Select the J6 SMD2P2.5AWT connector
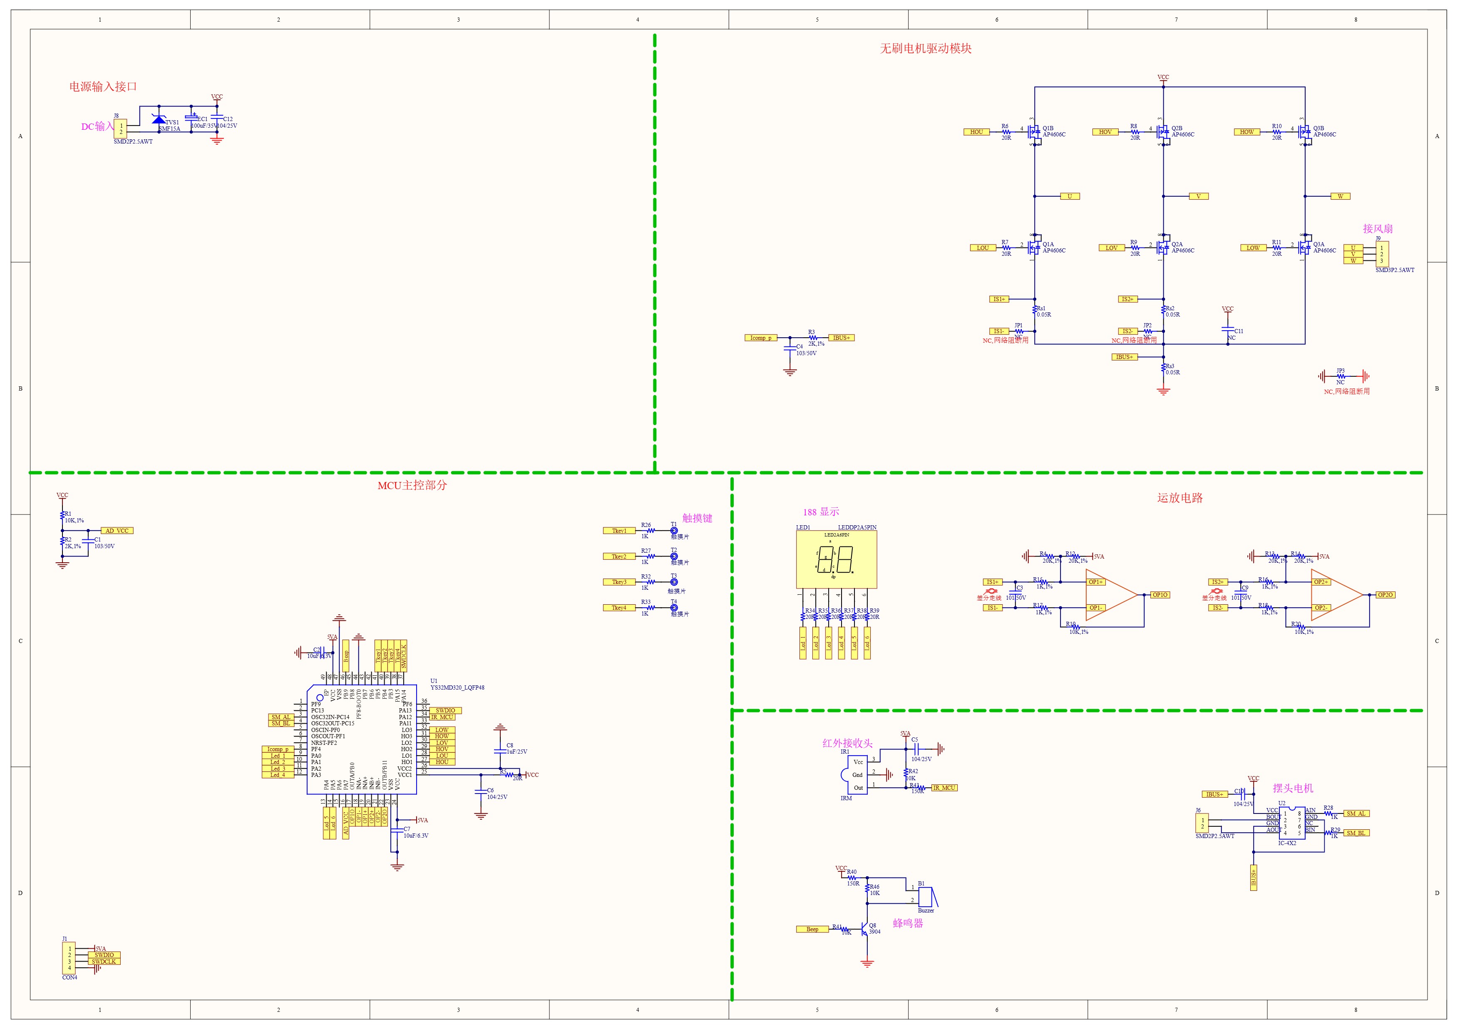Viewport: 1460px width, 1031px height. pyautogui.click(x=1202, y=823)
